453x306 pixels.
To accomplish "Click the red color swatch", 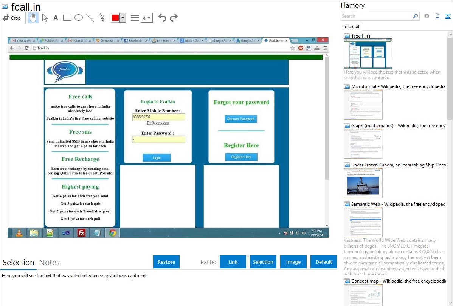I will [115, 18].
